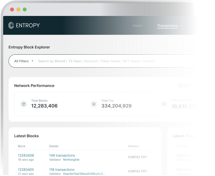The image size is (215, 176).
Task: Click the 334,204,929 total txs value
Action: click(116, 106)
